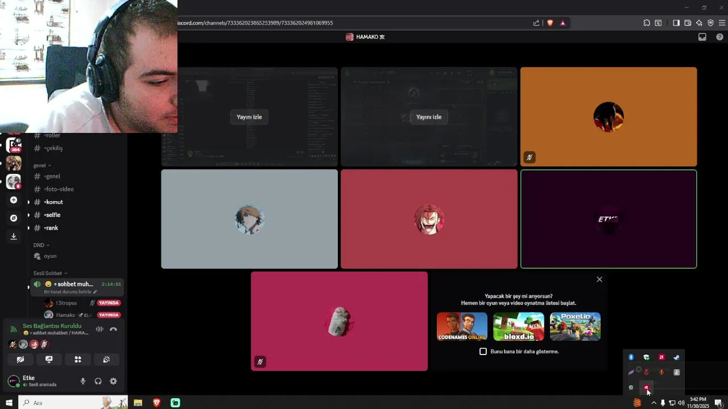Open Brave Leo AI sparkle icon
The image size is (728, 409).
pyautogui.click(x=699, y=23)
